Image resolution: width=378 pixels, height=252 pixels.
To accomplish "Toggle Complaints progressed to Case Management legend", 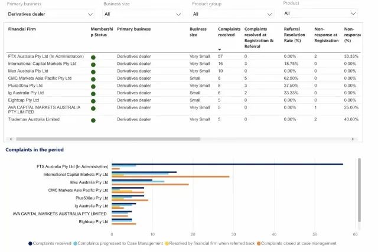I will coord(118,243).
